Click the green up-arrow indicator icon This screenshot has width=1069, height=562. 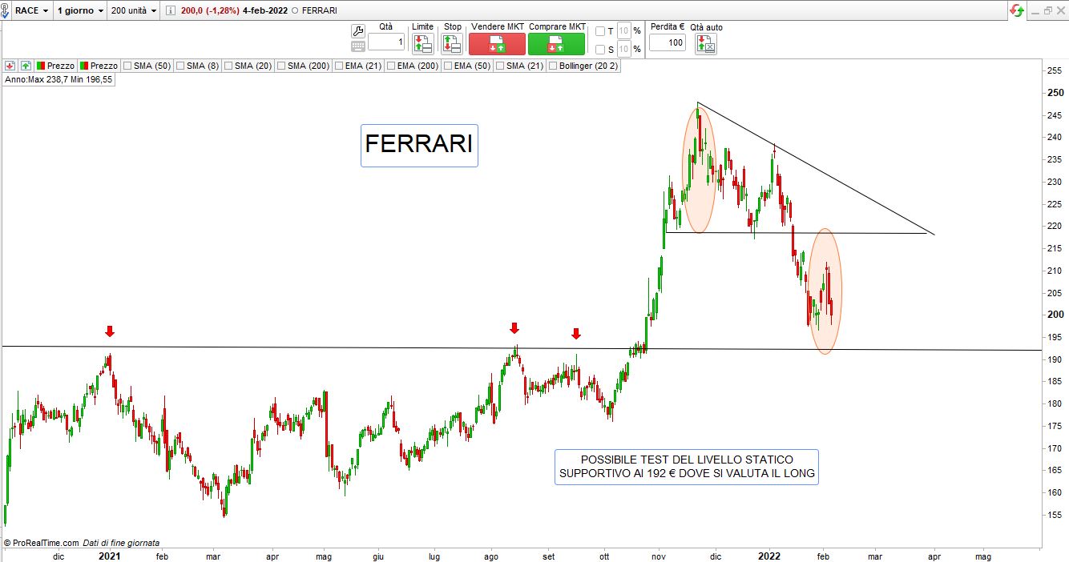coord(26,66)
